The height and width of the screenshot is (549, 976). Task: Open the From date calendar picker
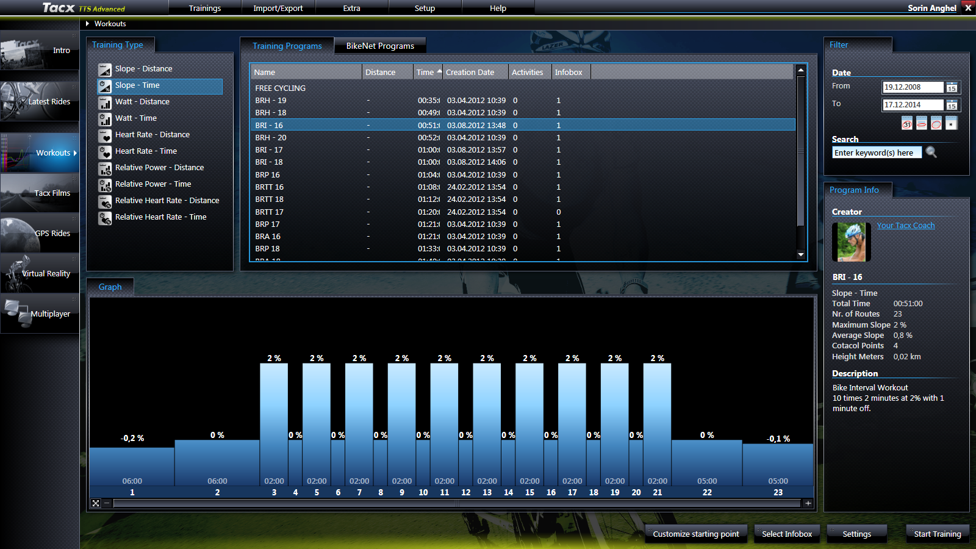(x=952, y=87)
